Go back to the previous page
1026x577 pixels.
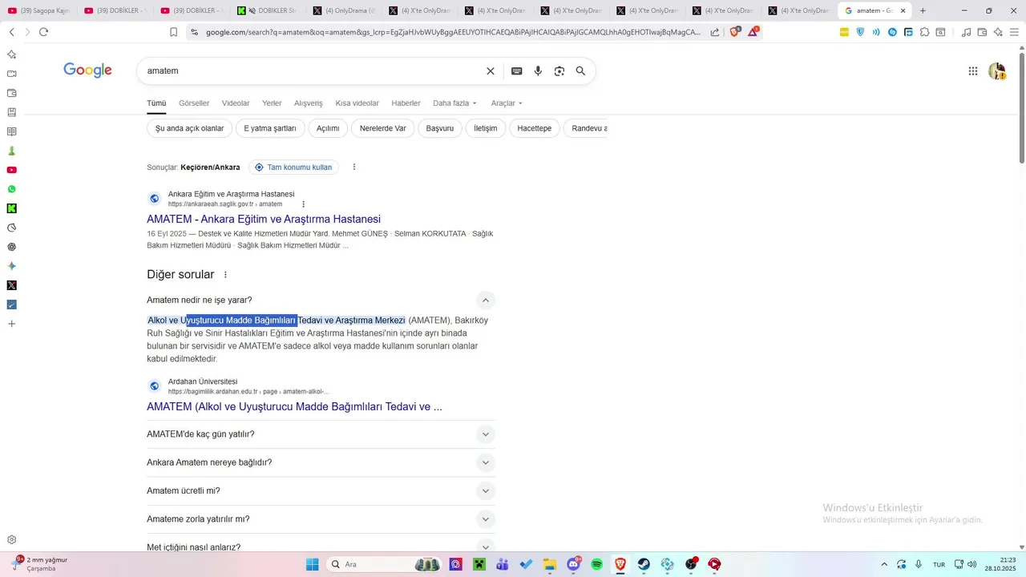click(11, 32)
